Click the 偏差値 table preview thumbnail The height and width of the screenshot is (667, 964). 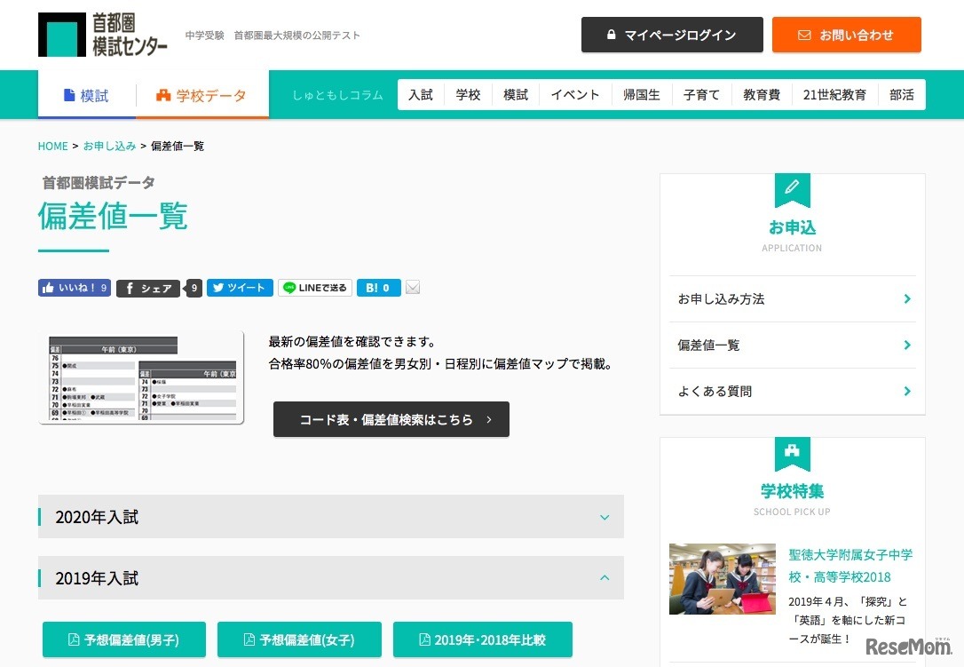pyautogui.click(x=140, y=377)
